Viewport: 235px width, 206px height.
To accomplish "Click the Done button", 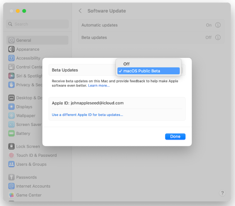I will [x=175, y=136].
